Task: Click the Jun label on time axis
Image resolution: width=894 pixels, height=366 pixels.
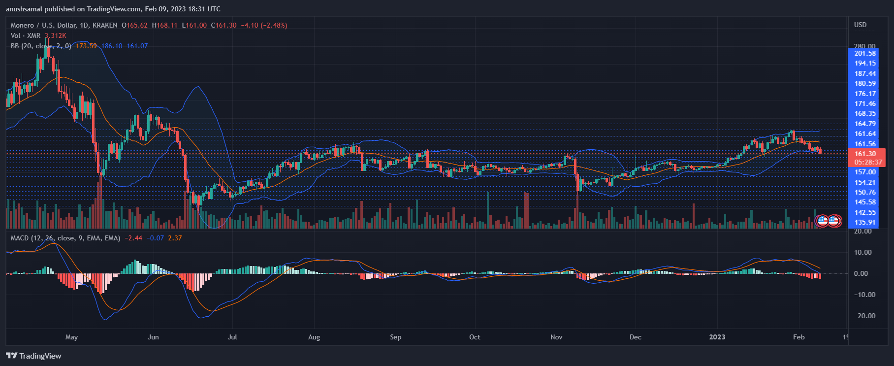Action: tap(153, 337)
